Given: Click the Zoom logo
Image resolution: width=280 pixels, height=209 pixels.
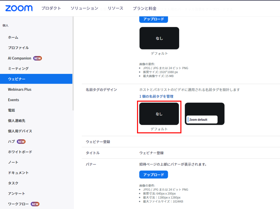Looking at the screenshot, I should point(19,8).
